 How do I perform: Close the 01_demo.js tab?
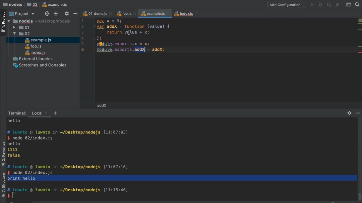(111, 14)
